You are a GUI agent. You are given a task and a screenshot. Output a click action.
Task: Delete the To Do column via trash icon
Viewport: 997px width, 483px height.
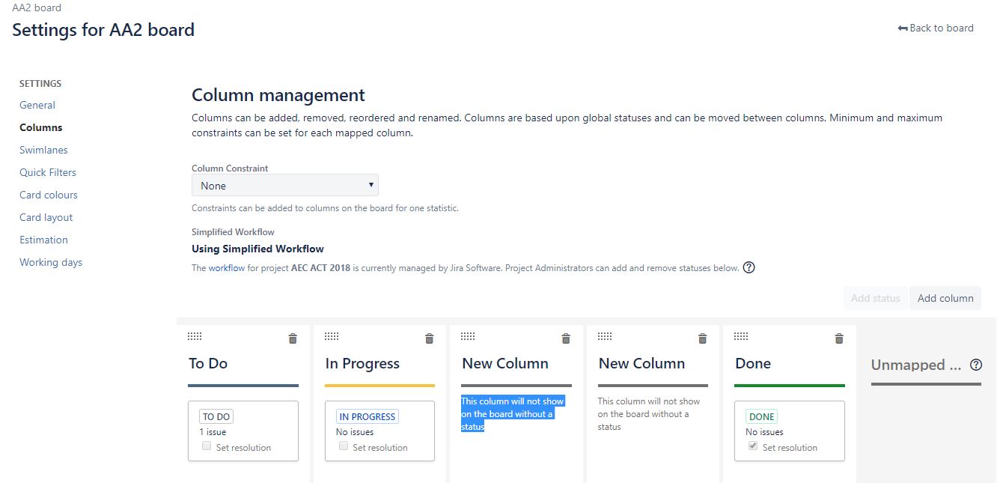point(293,338)
